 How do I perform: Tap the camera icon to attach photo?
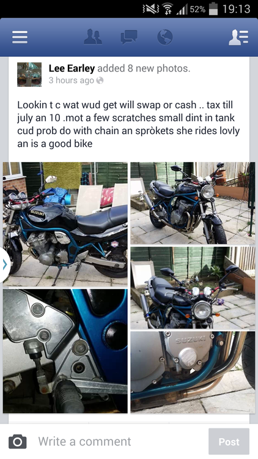[x=18, y=441]
